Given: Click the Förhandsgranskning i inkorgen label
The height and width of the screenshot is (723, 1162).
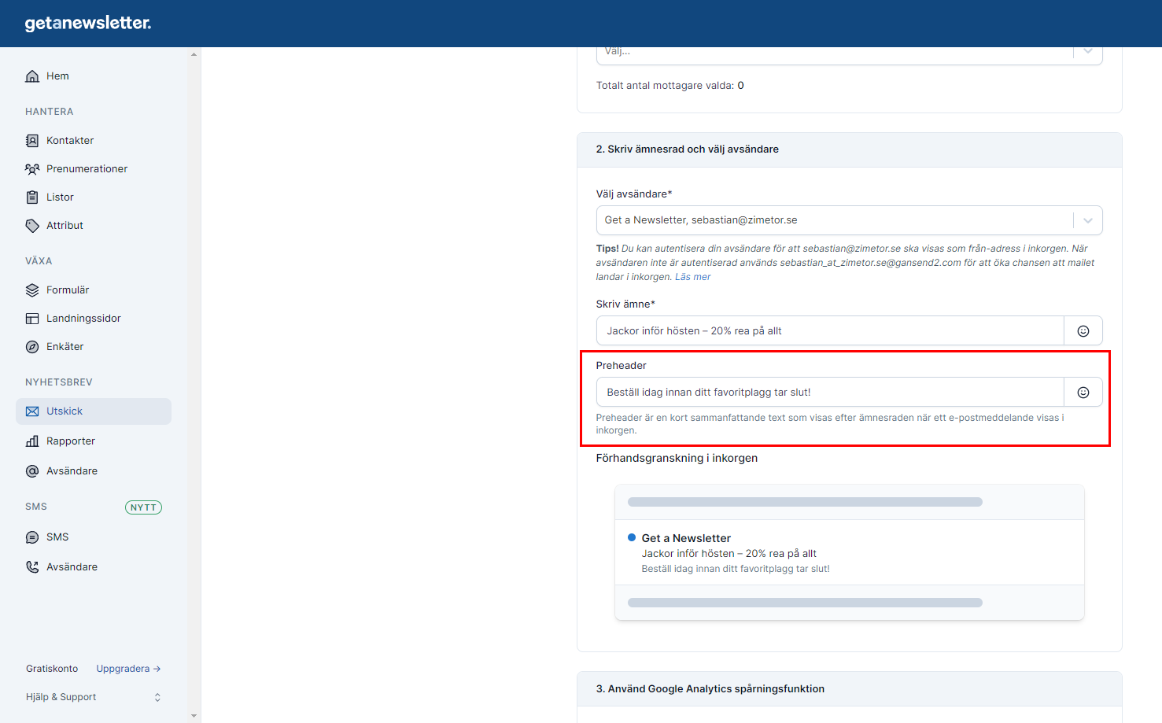Looking at the screenshot, I should (x=677, y=459).
